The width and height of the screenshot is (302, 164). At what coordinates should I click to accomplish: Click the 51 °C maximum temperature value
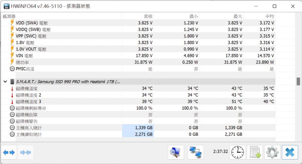tap(237, 101)
